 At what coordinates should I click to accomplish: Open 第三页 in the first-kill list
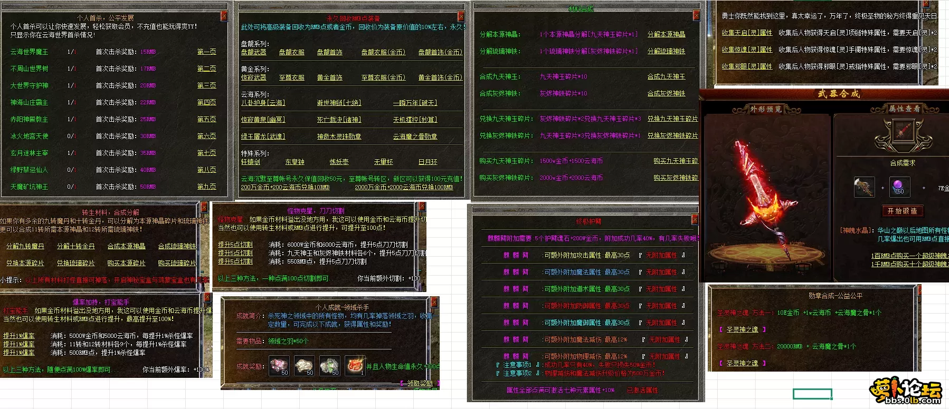[206, 85]
